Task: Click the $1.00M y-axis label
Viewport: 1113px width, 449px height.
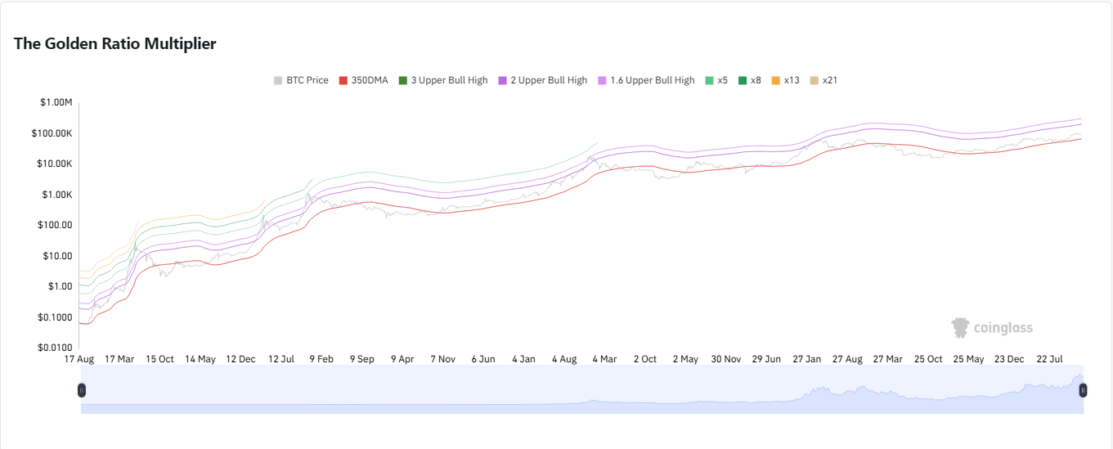Action: coord(56,102)
